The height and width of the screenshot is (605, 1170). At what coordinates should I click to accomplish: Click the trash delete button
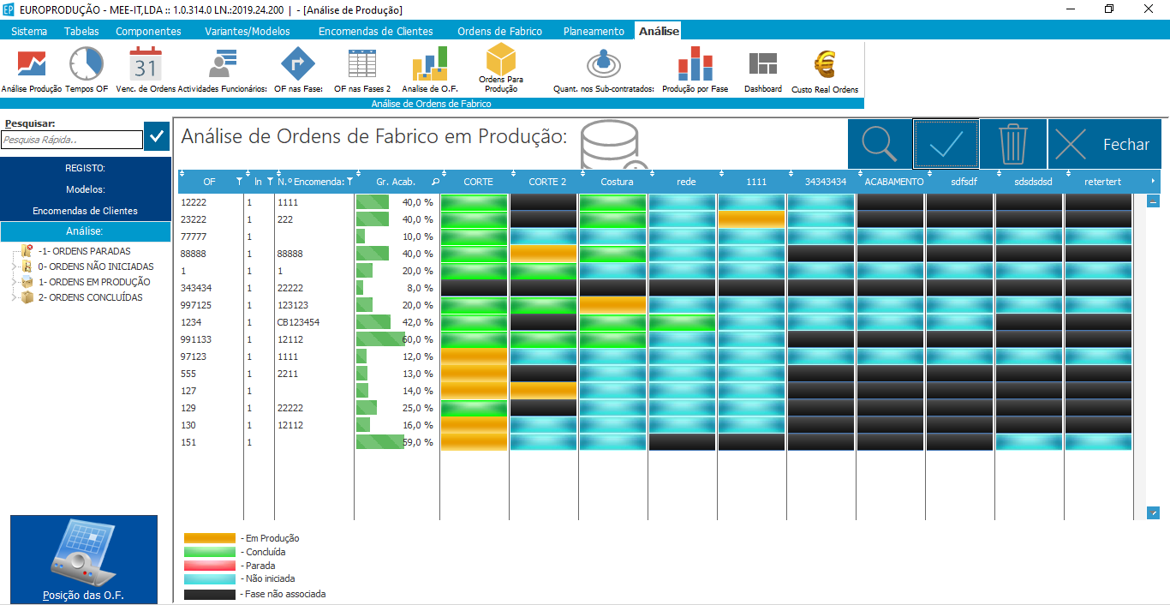pos(1013,144)
